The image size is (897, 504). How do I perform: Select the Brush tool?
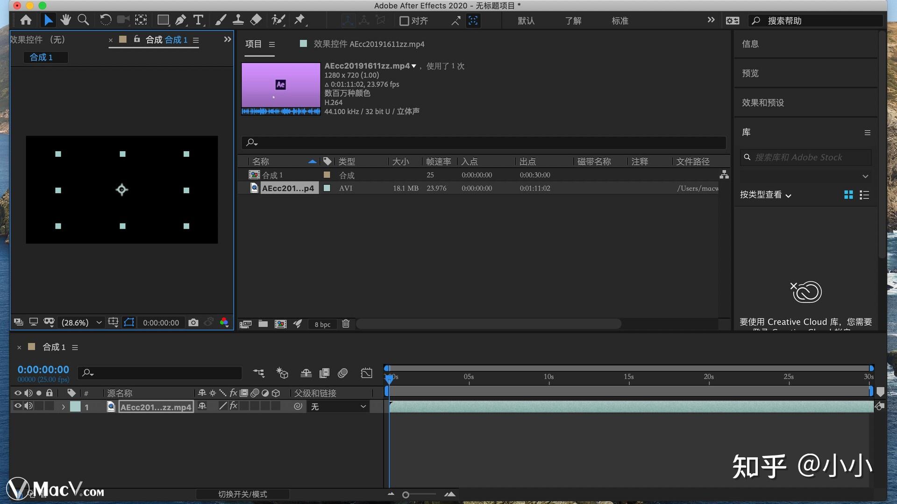(x=221, y=20)
